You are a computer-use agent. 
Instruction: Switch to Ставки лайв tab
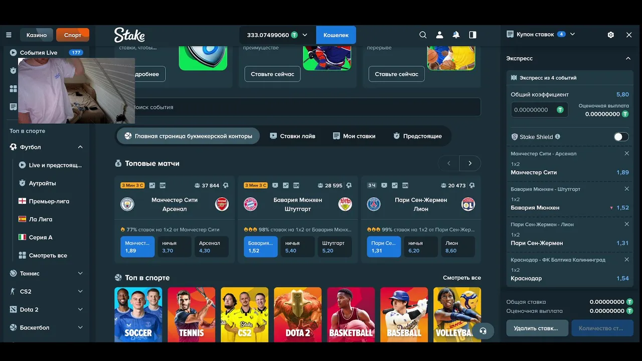click(292, 136)
